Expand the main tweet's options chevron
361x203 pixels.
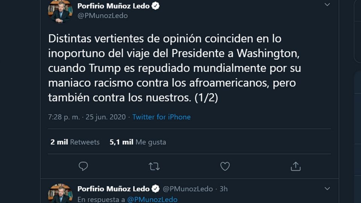[x=327, y=5]
